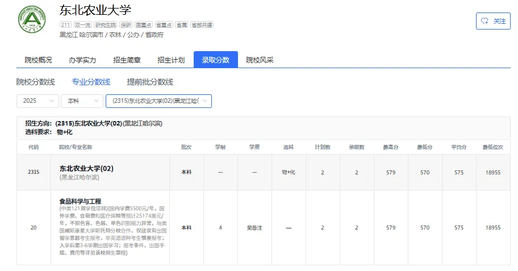518x271 pixels.
Task: Open the (2315)东北农业大学(02) direction dropdown
Action: click(x=158, y=101)
